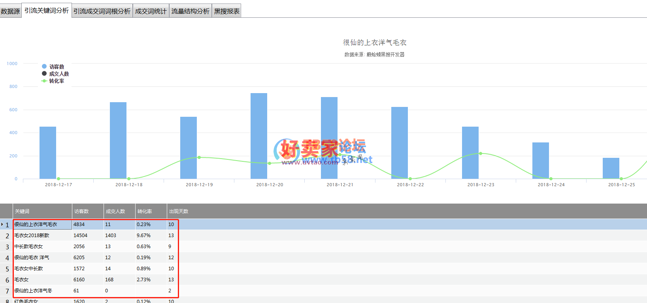The image size is (647, 303).
Task: Click the 很仙的毛衣 洋气 keyword cell
Action: coord(32,258)
